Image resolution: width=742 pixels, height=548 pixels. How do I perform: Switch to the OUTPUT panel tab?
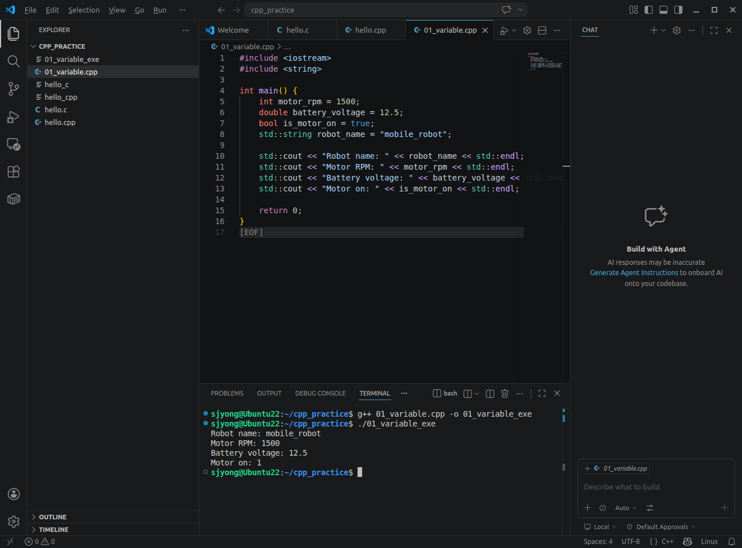269,393
